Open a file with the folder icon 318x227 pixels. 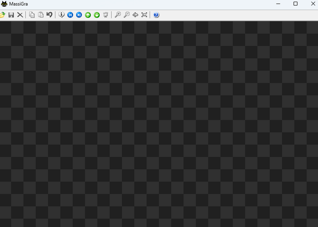coord(2,15)
